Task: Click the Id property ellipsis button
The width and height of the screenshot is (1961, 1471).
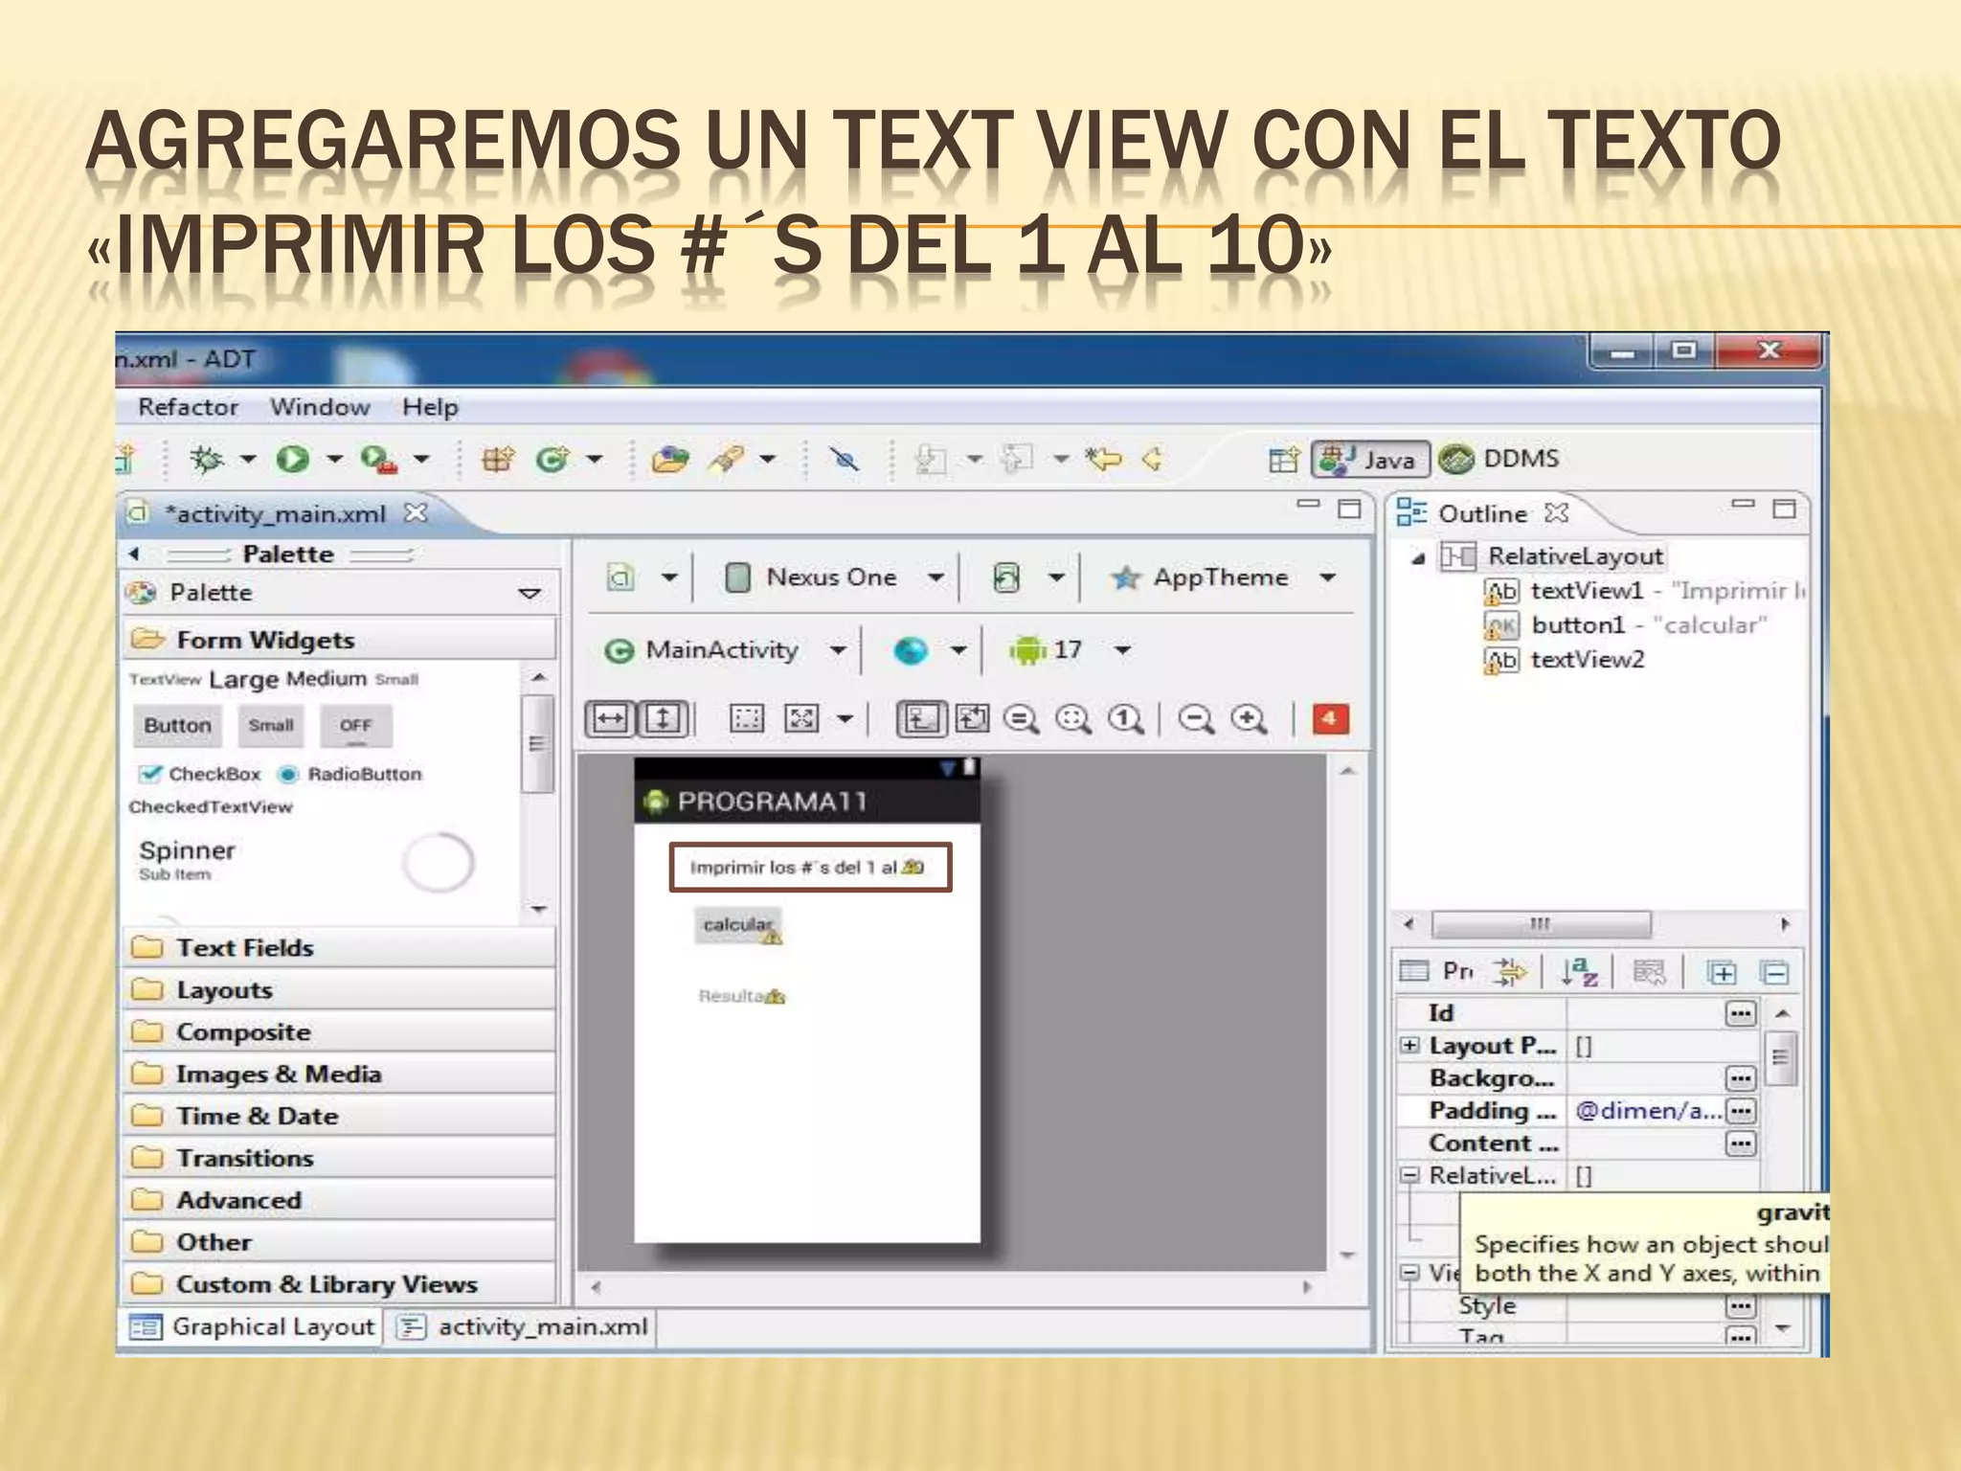Action: pos(1740,1013)
